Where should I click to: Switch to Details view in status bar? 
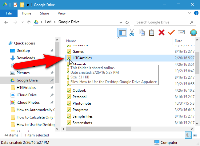coord(188,135)
